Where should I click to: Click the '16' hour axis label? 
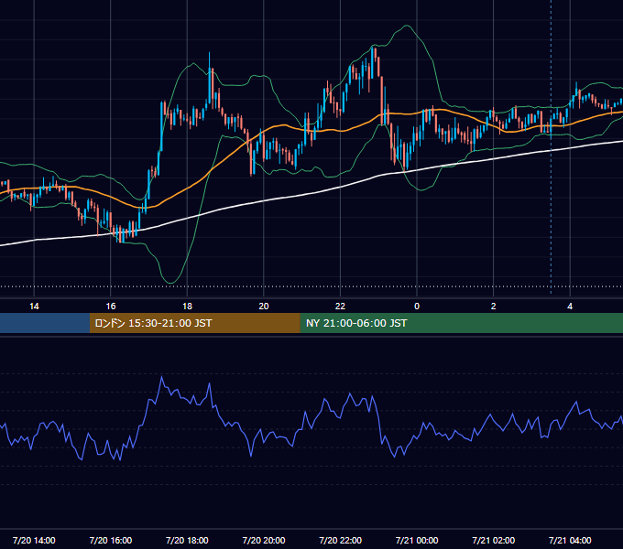[x=111, y=307]
